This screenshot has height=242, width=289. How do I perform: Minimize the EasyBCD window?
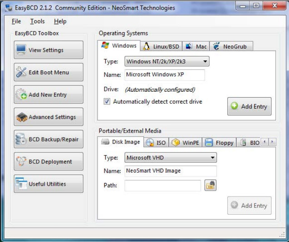(x=243, y=6)
